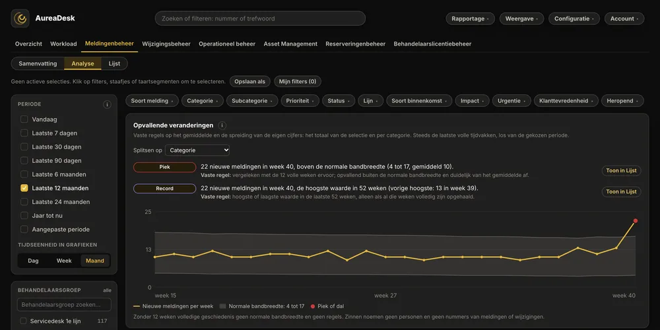Click Toon in Lijst for the Record row
This screenshot has width=660, height=330.
pos(621,191)
